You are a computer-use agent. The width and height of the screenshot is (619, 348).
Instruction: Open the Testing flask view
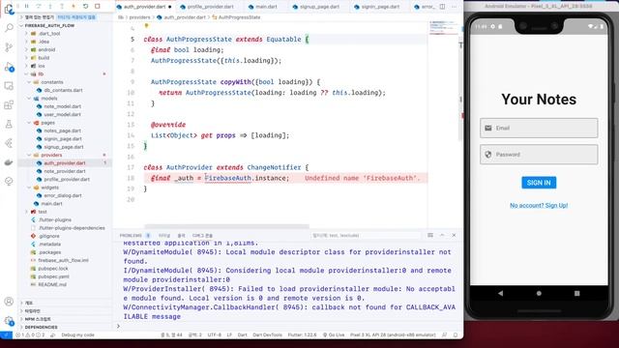tap(9, 125)
